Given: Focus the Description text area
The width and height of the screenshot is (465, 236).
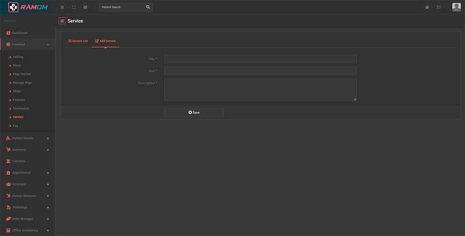Looking at the screenshot, I should coord(260,90).
